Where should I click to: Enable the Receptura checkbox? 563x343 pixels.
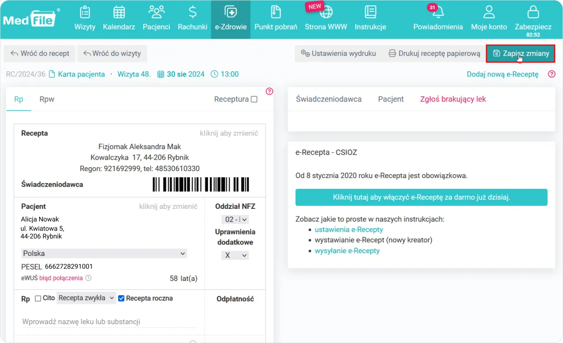(254, 99)
